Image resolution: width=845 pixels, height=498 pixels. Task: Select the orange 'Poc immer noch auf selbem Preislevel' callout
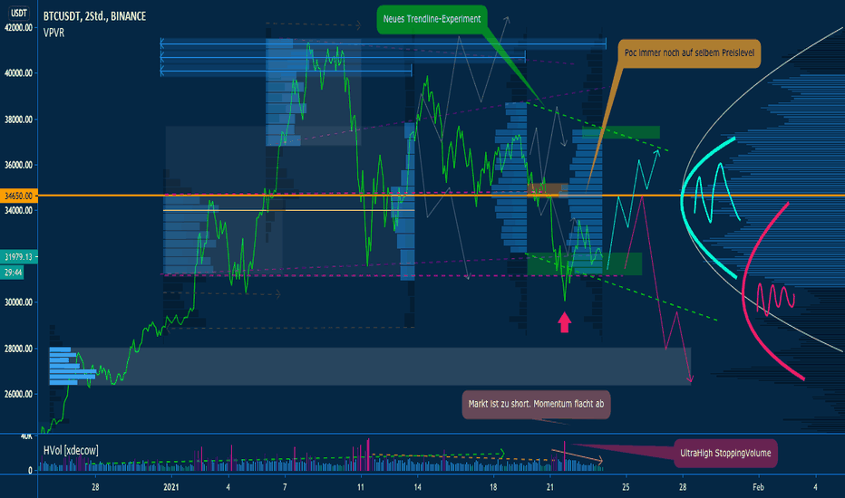689,53
